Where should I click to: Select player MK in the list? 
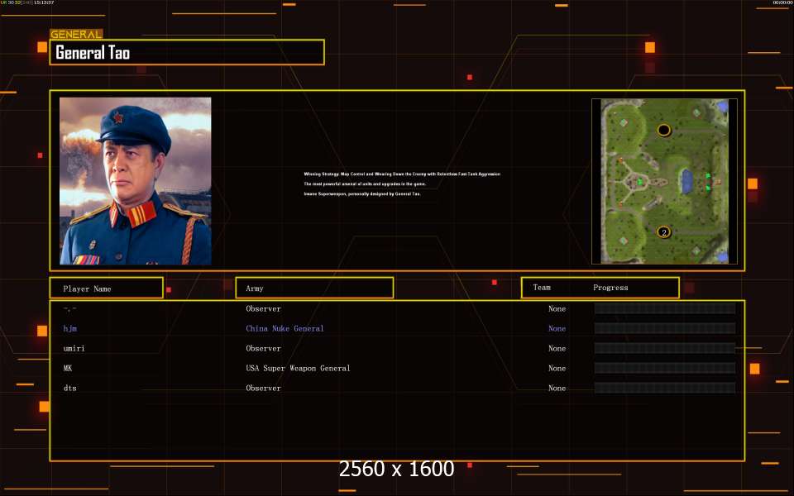(x=68, y=368)
